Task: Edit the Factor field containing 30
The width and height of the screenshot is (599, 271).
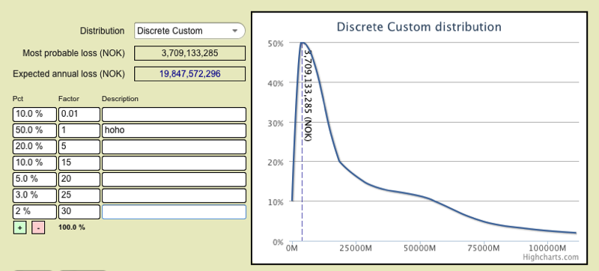Action: point(79,212)
